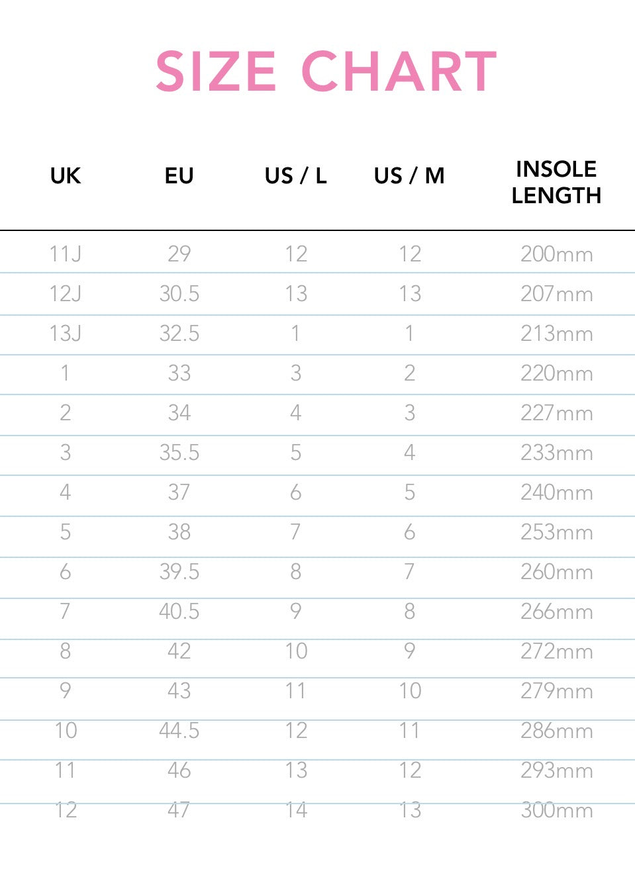Viewport: 635px width, 877px height.
Task: Click the 47 EU size cell
Action: tap(179, 810)
